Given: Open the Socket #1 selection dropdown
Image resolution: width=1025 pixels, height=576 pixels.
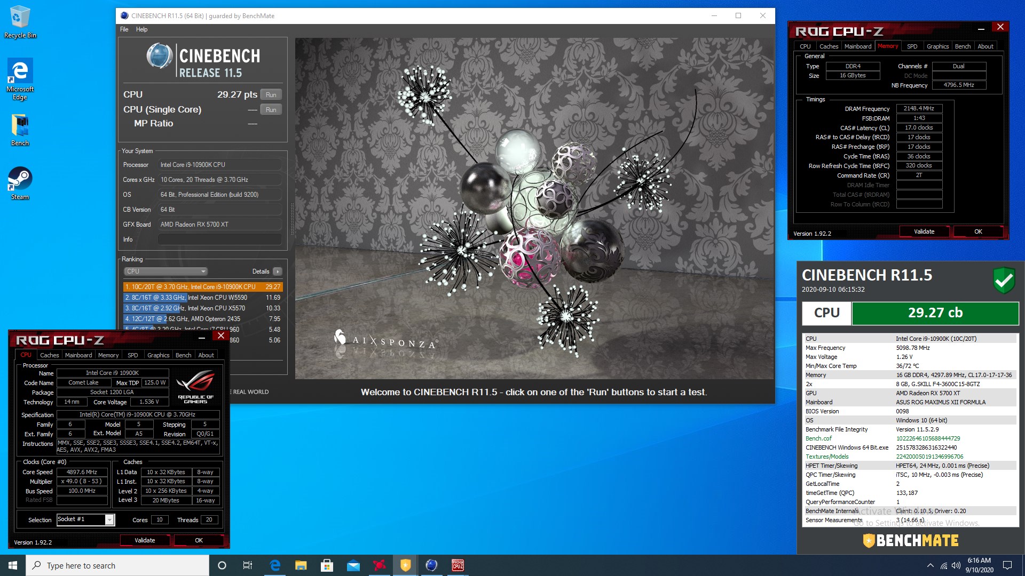Looking at the screenshot, I should point(85,519).
